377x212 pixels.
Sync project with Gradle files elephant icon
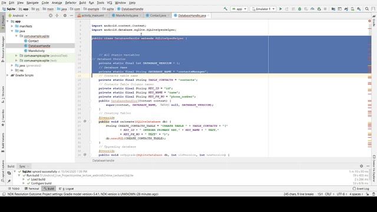(x=346, y=9)
